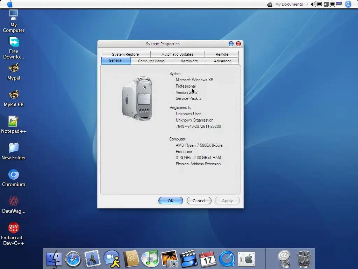Screen dimensions: 358x269
Task: Select the Notepad++ desktop icon
Action: click(x=14, y=125)
